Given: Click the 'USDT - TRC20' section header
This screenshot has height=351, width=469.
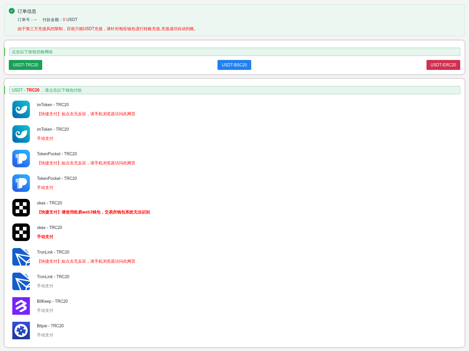Looking at the screenshot, I should (235, 90).
